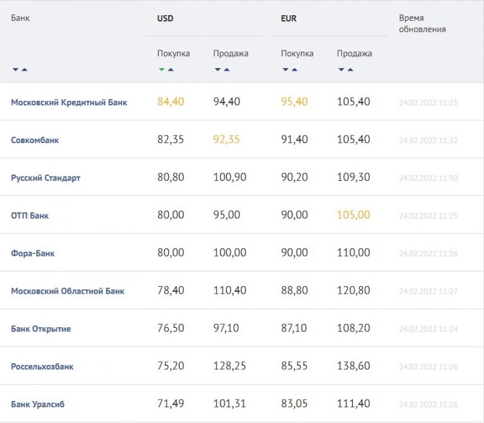Select highlighted EUR sell rate 105,00
The height and width of the screenshot is (423, 484).
click(x=354, y=215)
